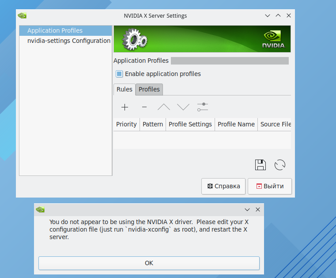Select nvidia-settings Configuration in the sidebar
Screen dimensions: 336x278
point(66,41)
